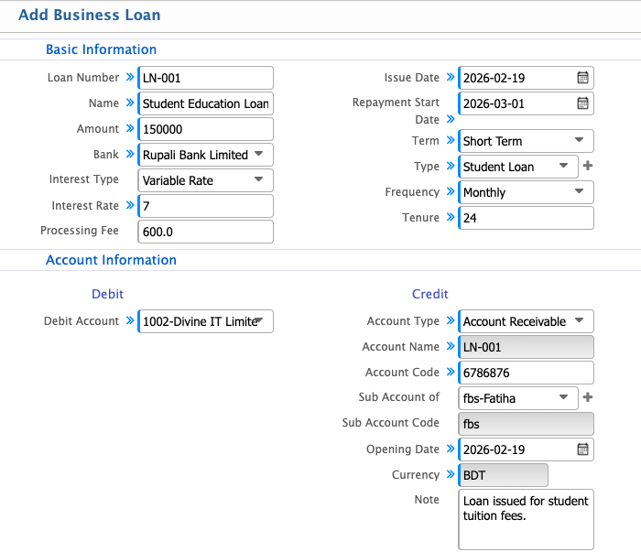Click the Loan Number input field

point(205,78)
